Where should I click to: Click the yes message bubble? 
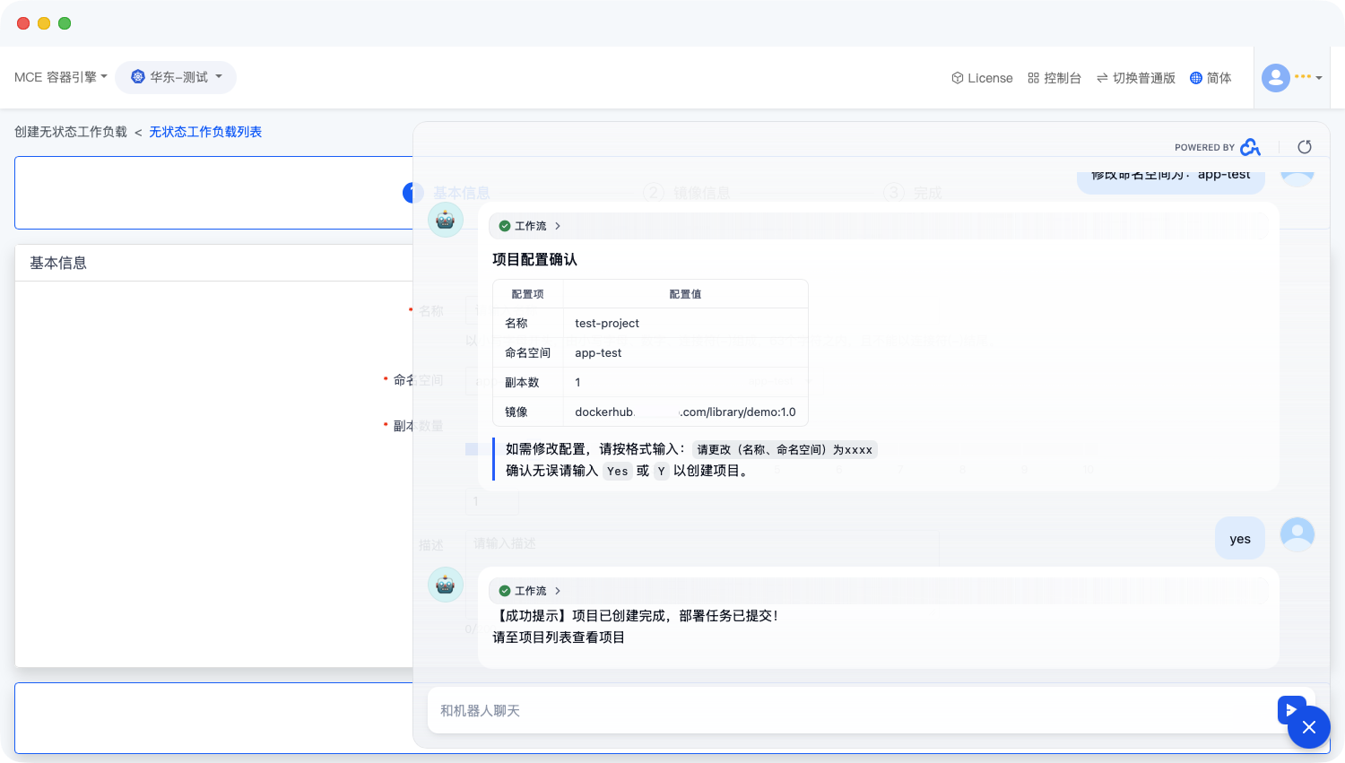coord(1239,539)
